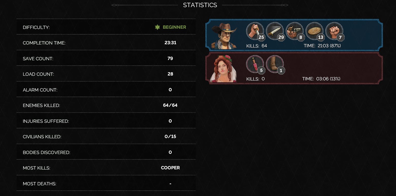Select Kate's character portrait
Image resolution: width=396 pixels, height=196 pixels.
click(x=223, y=69)
